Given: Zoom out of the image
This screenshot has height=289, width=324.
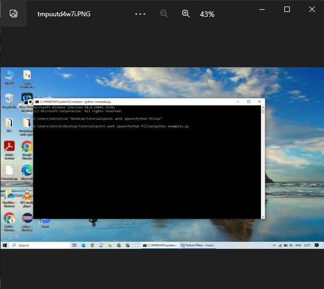Looking at the screenshot, I should [164, 14].
